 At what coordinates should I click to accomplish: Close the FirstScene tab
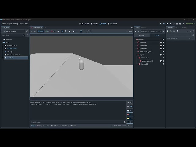[x=42, y=28]
